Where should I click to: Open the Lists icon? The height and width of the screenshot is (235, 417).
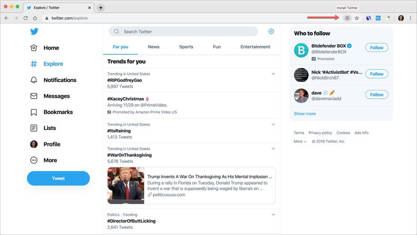[x=34, y=128]
